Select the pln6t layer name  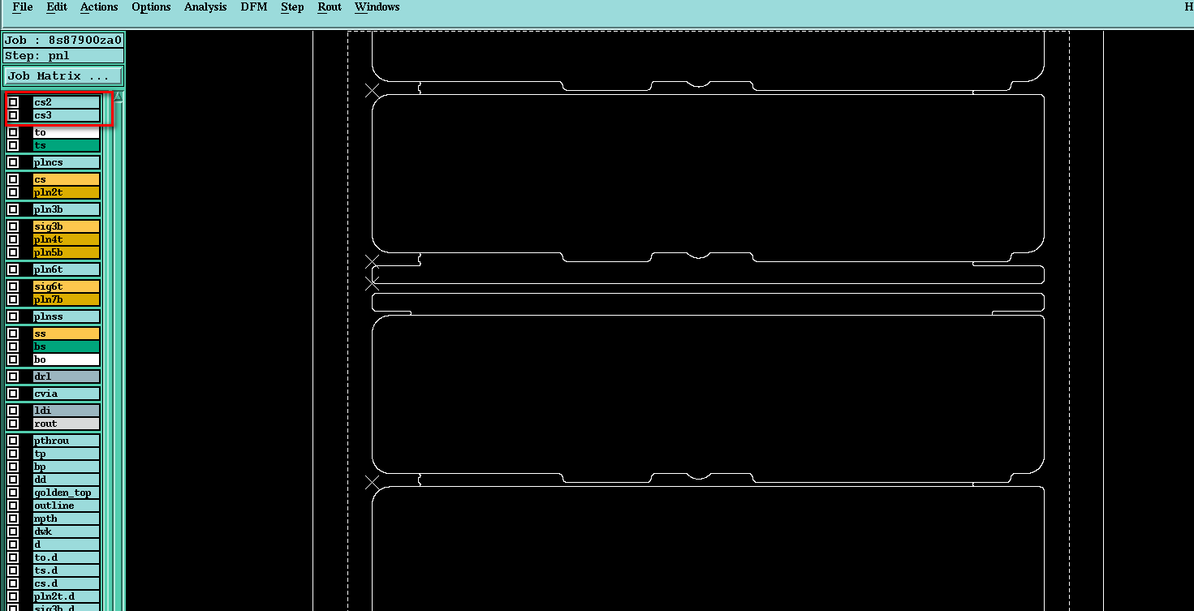(67, 269)
